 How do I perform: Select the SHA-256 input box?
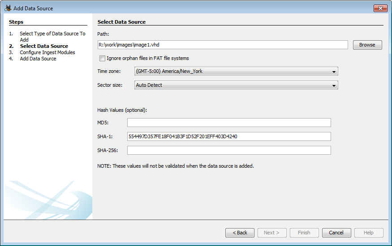click(228, 150)
